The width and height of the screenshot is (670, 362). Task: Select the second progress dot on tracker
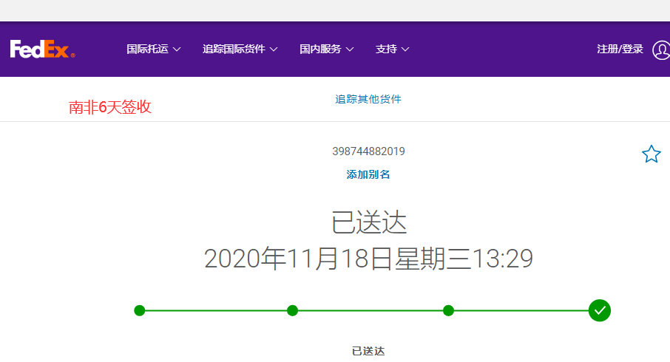point(292,310)
